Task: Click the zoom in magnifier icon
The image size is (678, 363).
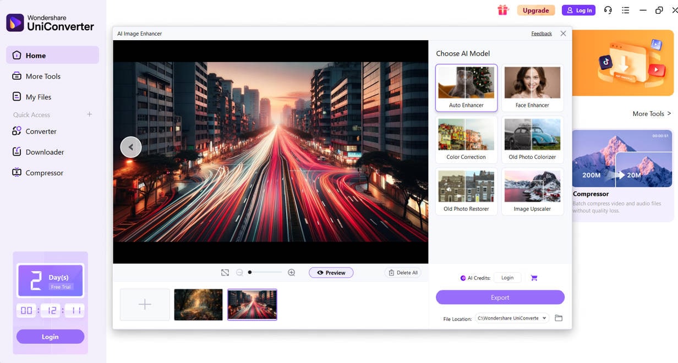Action: [x=292, y=272]
